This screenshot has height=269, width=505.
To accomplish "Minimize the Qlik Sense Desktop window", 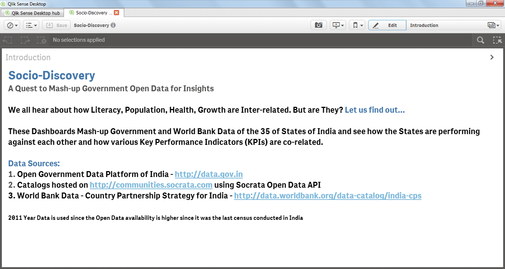I will point(471,3).
